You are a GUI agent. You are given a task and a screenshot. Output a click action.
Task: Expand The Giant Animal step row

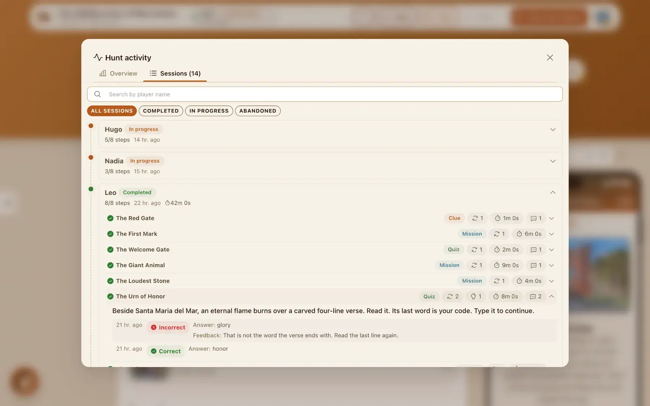[551, 265]
